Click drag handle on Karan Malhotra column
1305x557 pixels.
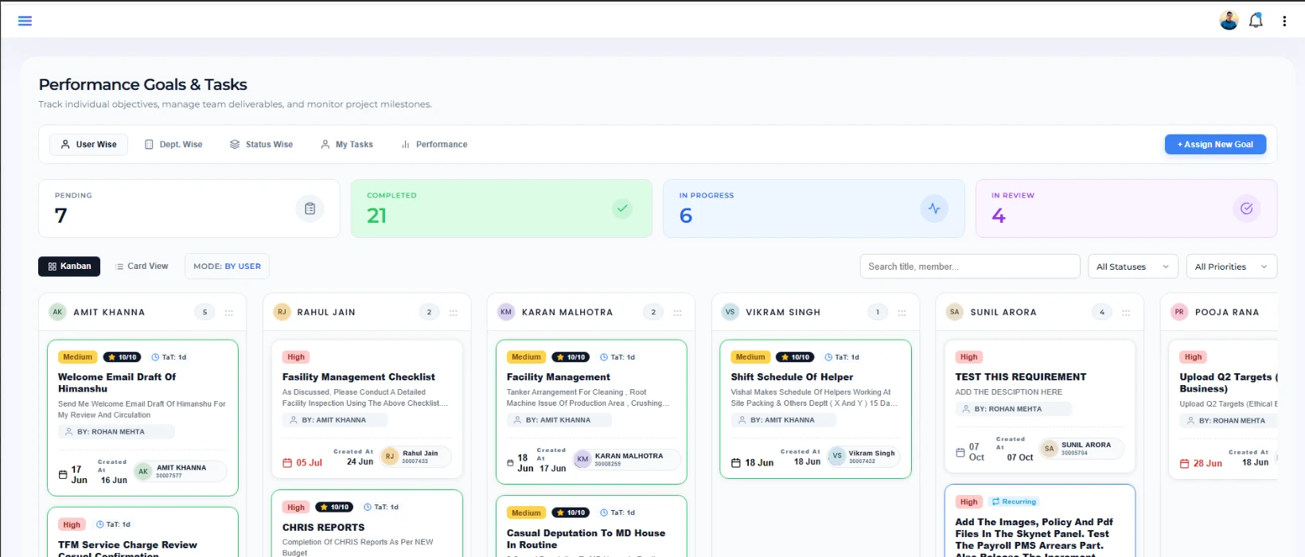click(x=678, y=313)
